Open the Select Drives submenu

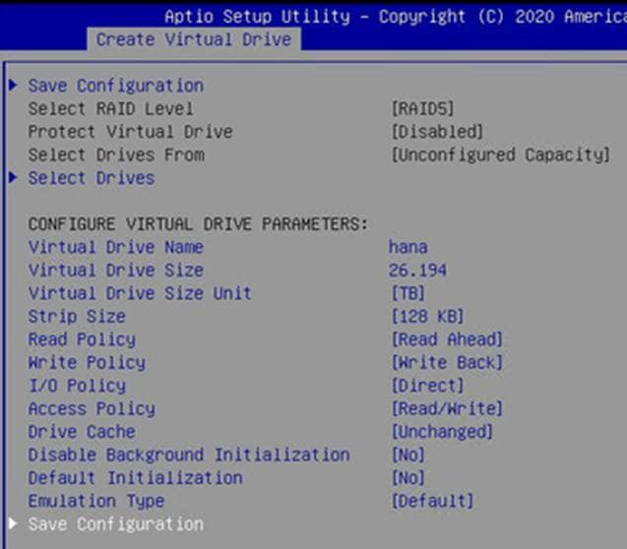[91, 178]
